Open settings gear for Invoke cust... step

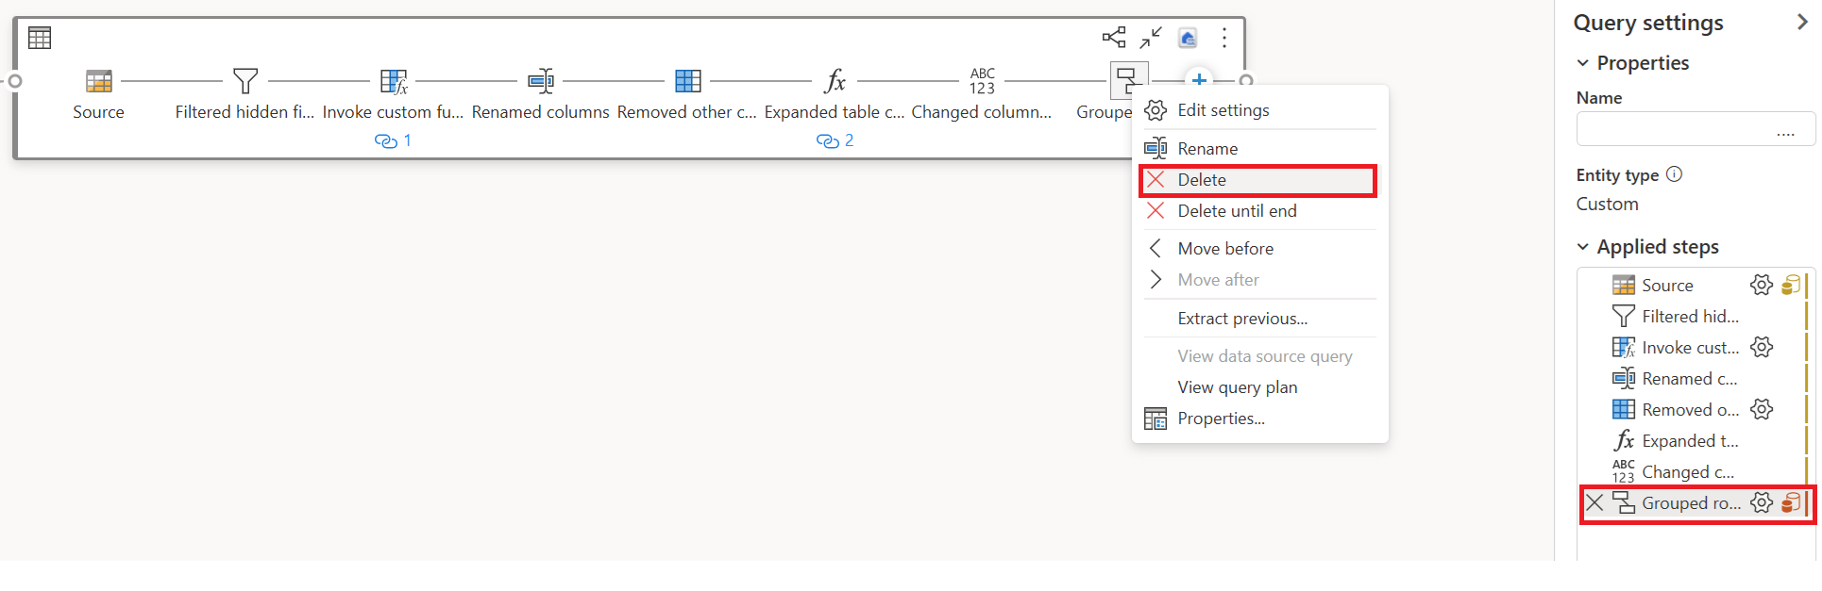click(x=1762, y=348)
